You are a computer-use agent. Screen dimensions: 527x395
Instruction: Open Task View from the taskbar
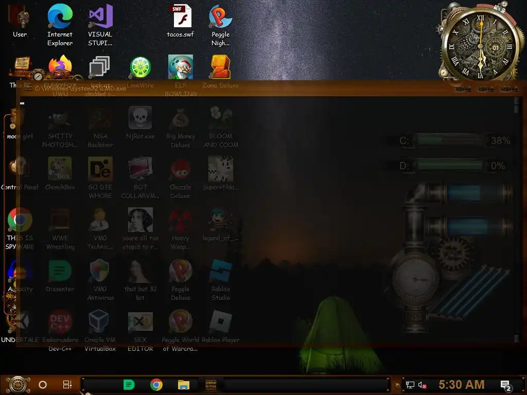point(67,385)
